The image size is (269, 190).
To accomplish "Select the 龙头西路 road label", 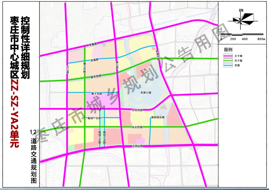I will (x=137, y=127).
